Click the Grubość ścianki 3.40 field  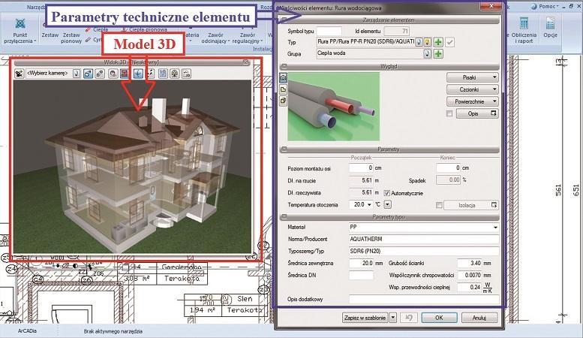[470, 263]
